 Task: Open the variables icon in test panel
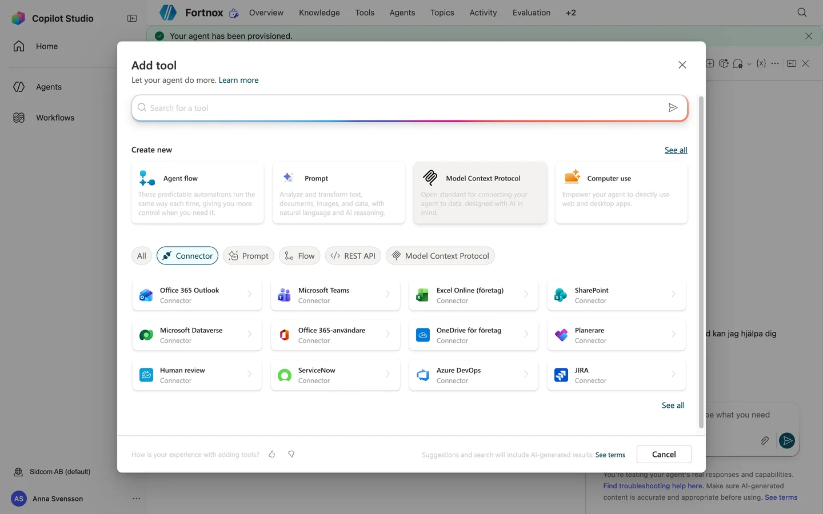click(761, 63)
